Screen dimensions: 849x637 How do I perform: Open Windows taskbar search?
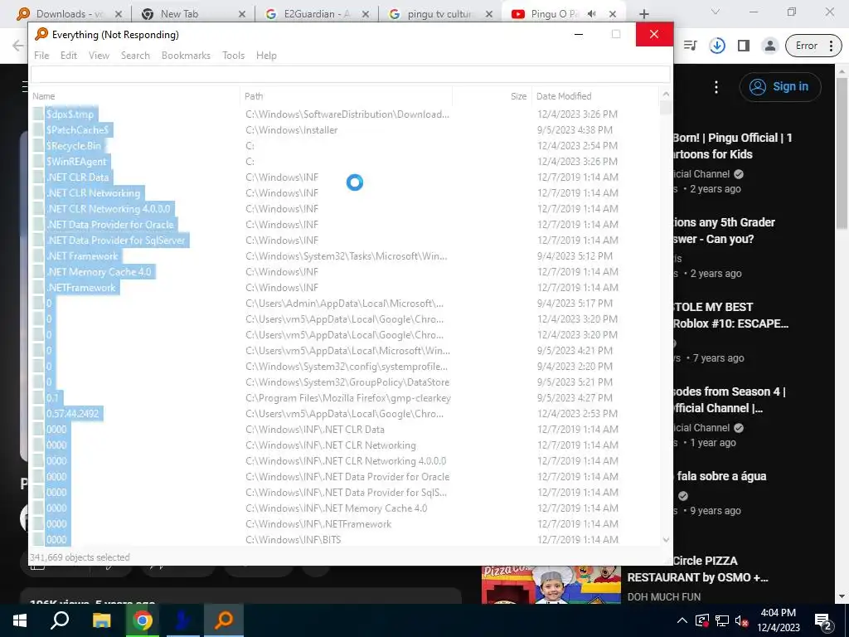pyautogui.click(x=60, y=620)
